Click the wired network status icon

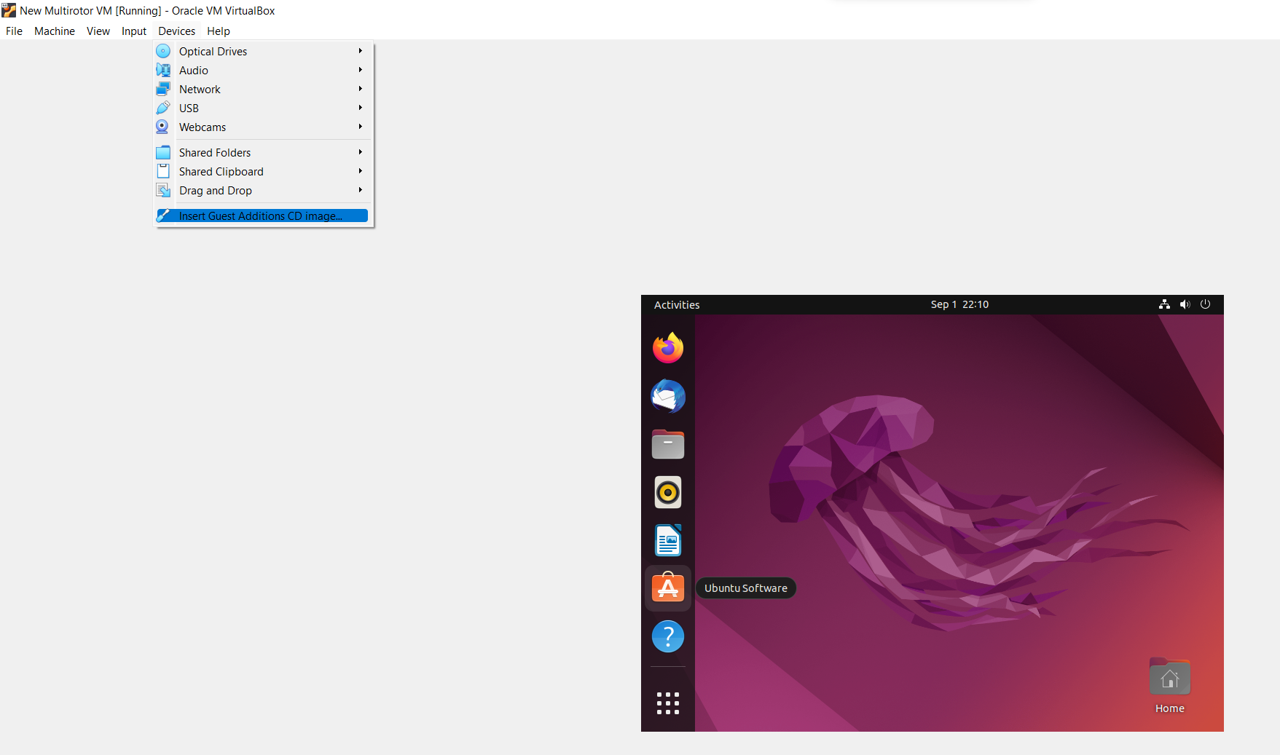[x=1164, y=304]
